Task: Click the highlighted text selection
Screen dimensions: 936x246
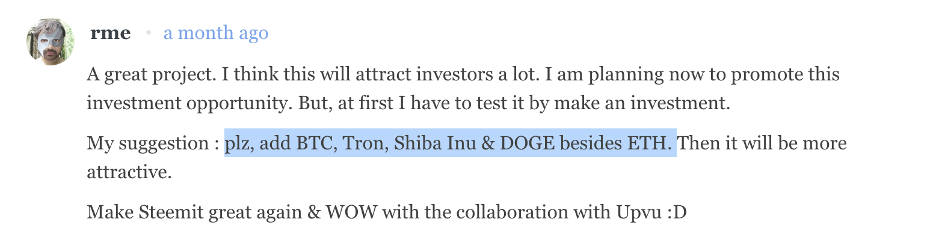Action: coord(450,143)
